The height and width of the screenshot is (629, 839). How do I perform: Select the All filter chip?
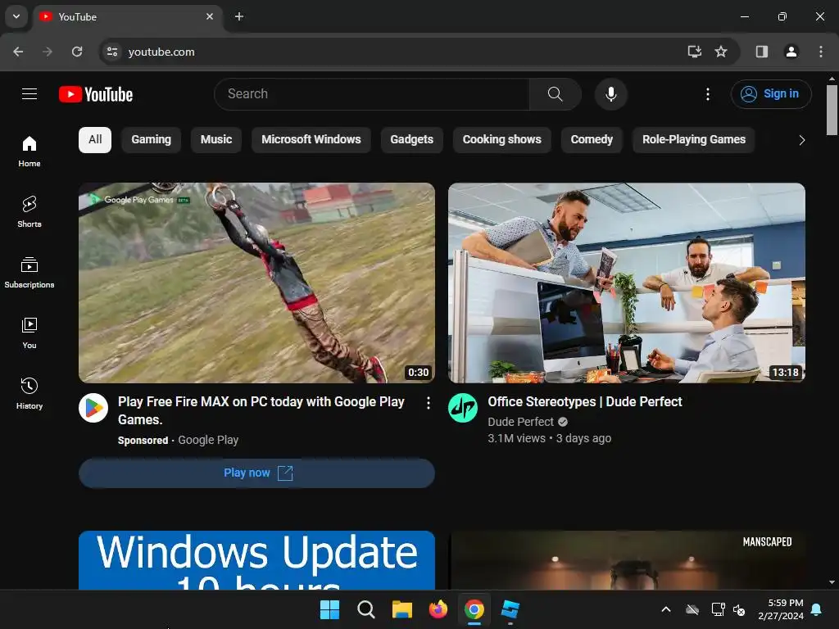click(95, 139)
